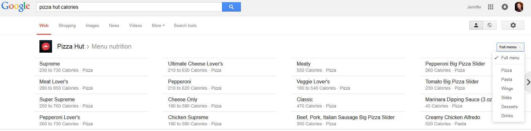Select the checked Full menu option
This screenshot has width=531, height=131.
[x=510, y=58]
